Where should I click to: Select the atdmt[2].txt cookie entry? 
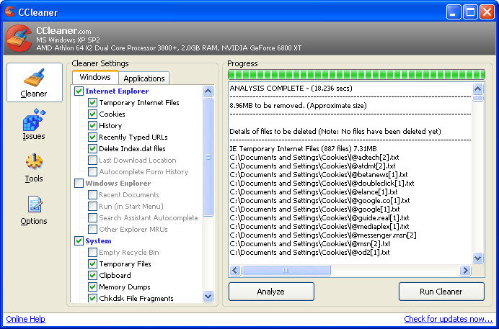tap(312, 166)
